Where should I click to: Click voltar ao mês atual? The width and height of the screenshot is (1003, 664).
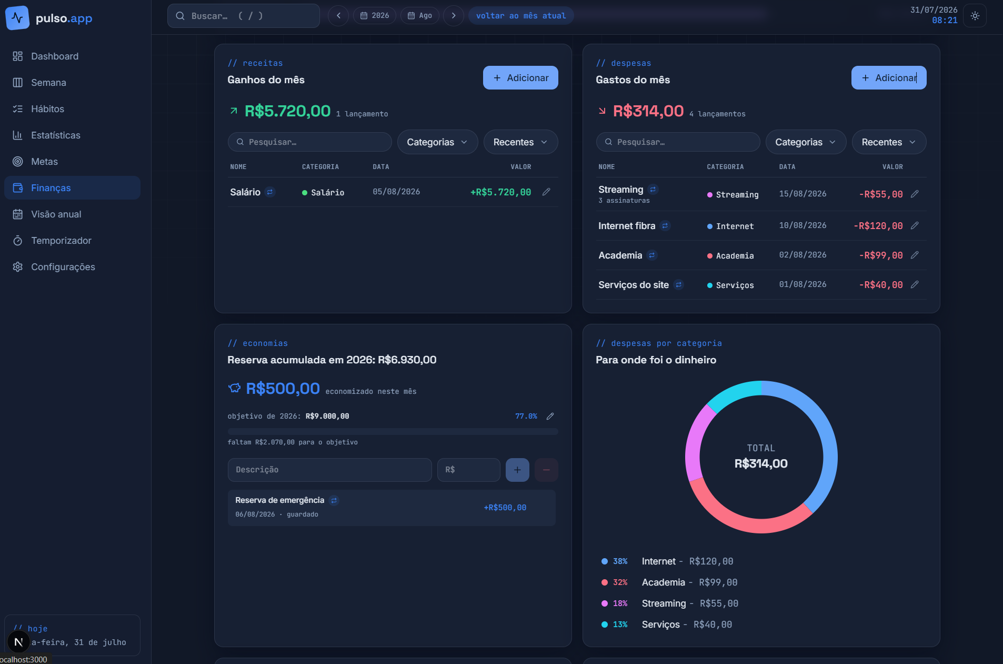[521, 16]
